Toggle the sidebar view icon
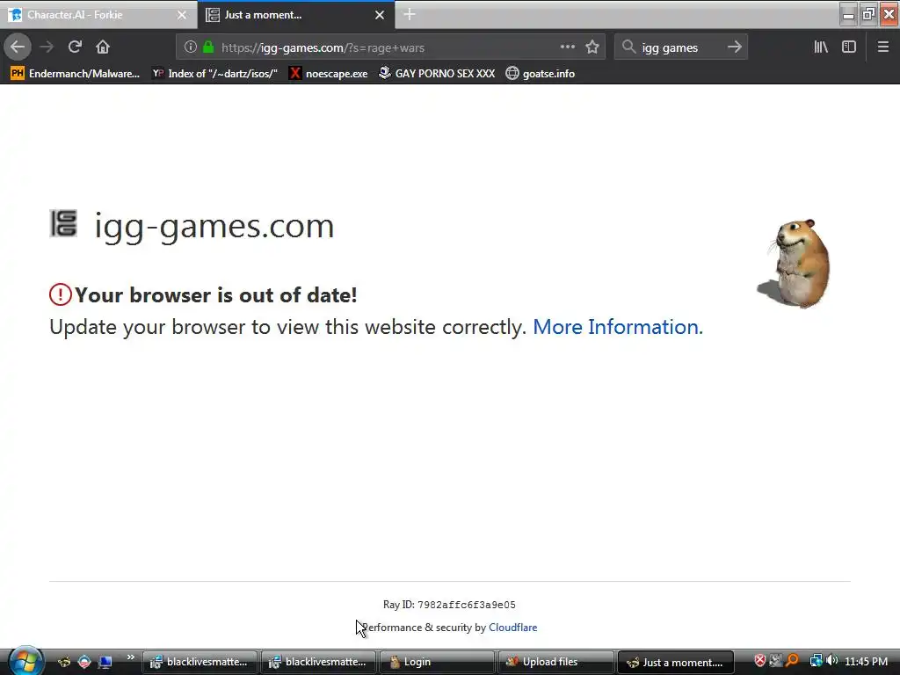Viewport: 900px width, 675px height. (849, 47)
